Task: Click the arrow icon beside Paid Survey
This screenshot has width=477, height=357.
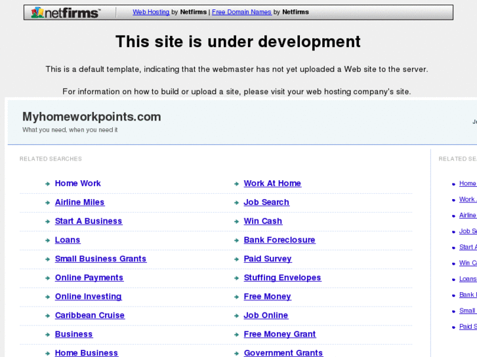Action: (236, 259)
